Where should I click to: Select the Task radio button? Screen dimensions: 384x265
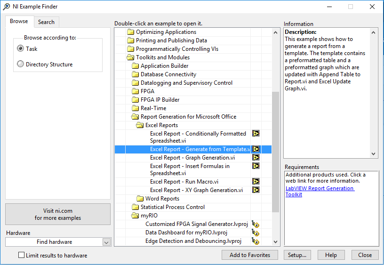(x=20, y=48)
